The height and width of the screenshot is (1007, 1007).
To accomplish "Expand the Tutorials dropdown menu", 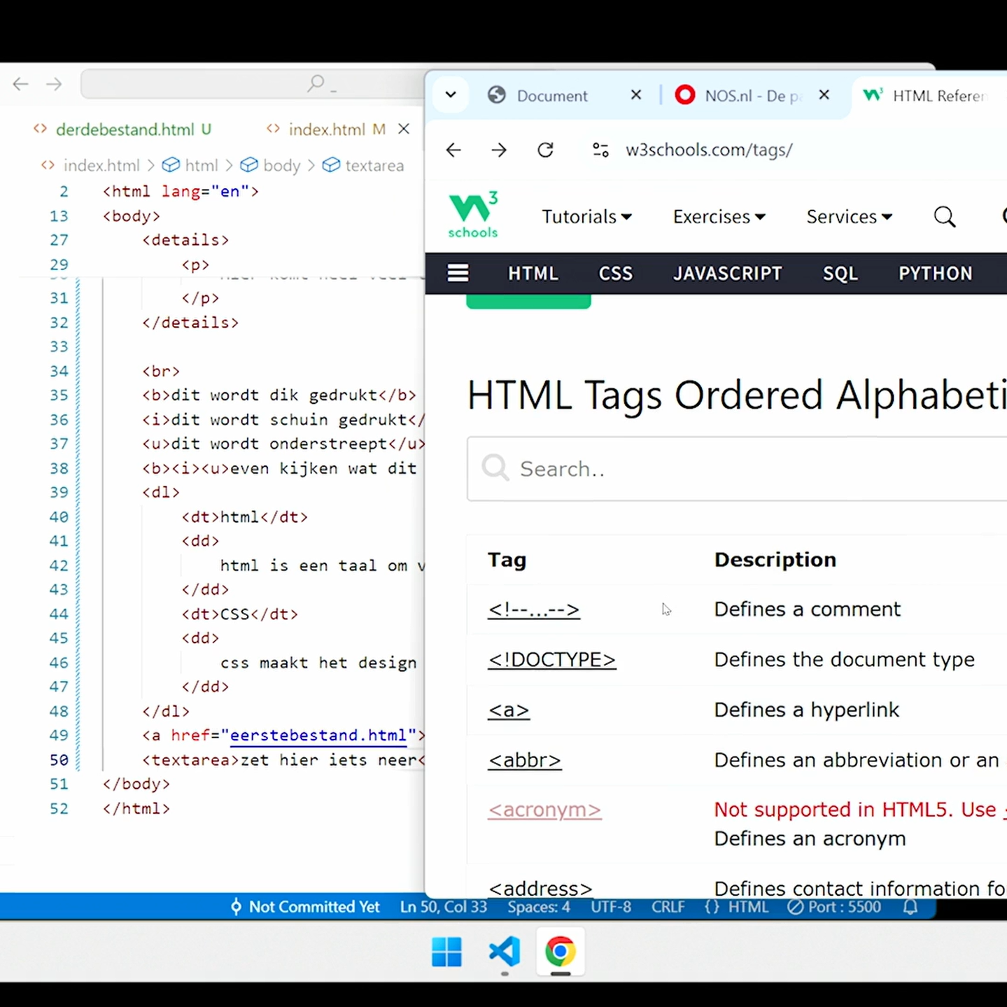I will tap(586, 217).
